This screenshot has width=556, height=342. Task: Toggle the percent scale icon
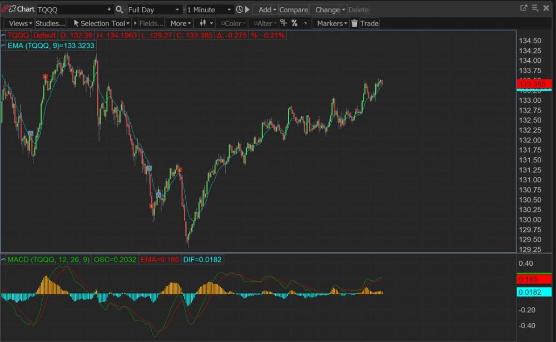295,23
